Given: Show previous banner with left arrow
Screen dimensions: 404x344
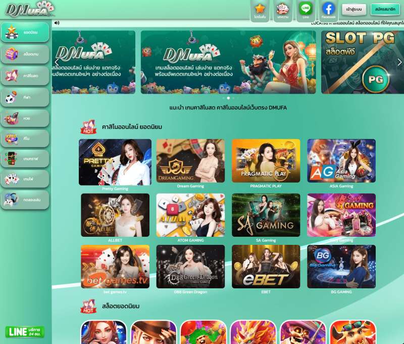Looking at the screenshot, I should point(57,62).
